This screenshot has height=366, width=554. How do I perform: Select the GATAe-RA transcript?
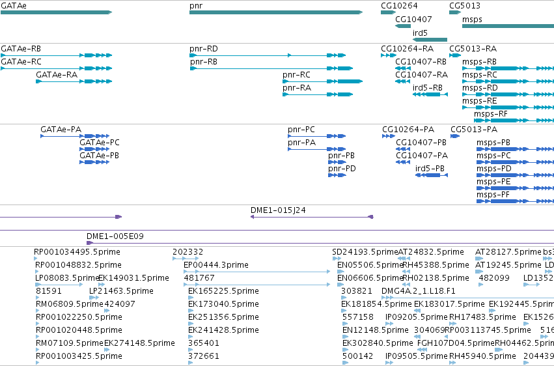[74, 81]
